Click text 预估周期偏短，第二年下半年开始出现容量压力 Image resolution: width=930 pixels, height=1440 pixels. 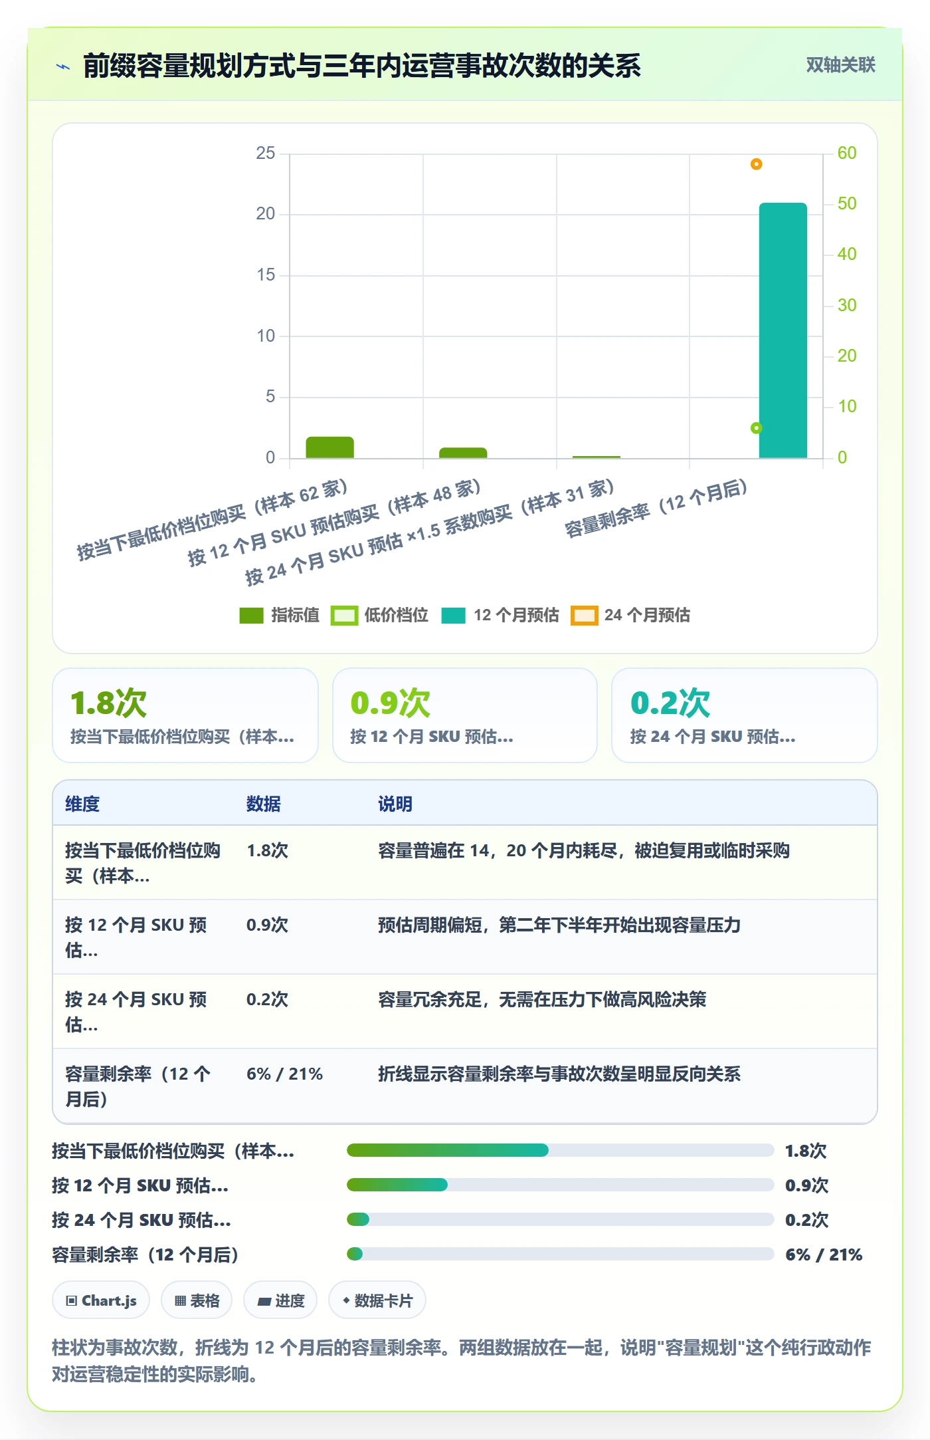pyautogui.click(x=559, y=925)
